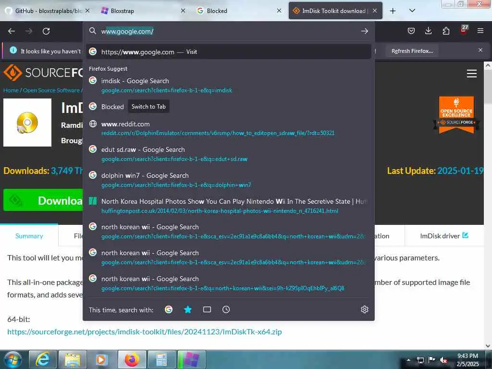Open the extensions puzzle-piece icon
492x369 pixels.
[x=446, y=31]
